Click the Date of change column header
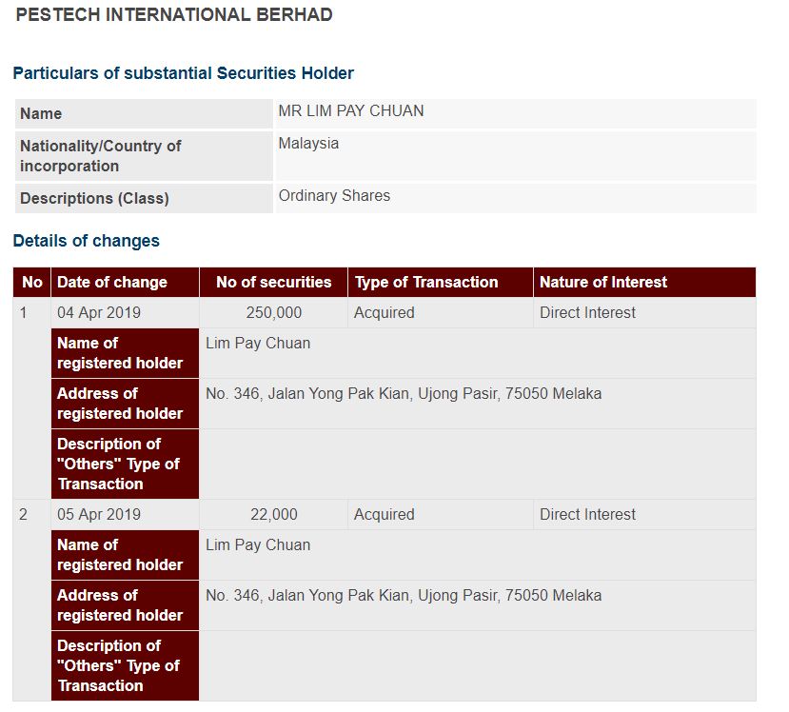 [125, 283]
